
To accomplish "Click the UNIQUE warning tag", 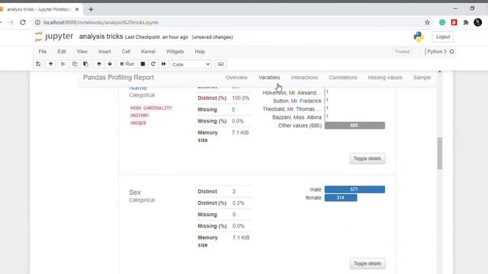I will pyautogui.click(x=138, y=123).
